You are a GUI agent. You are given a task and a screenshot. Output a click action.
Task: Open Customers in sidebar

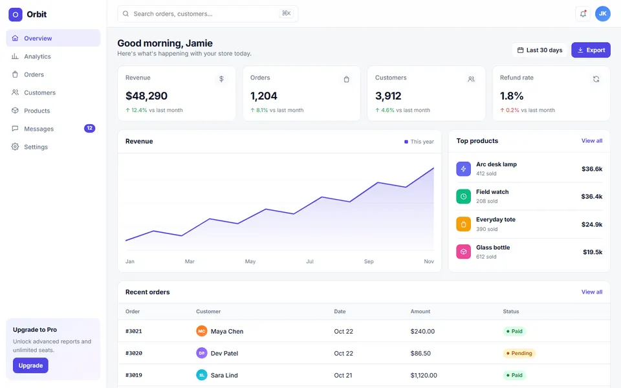53,92
